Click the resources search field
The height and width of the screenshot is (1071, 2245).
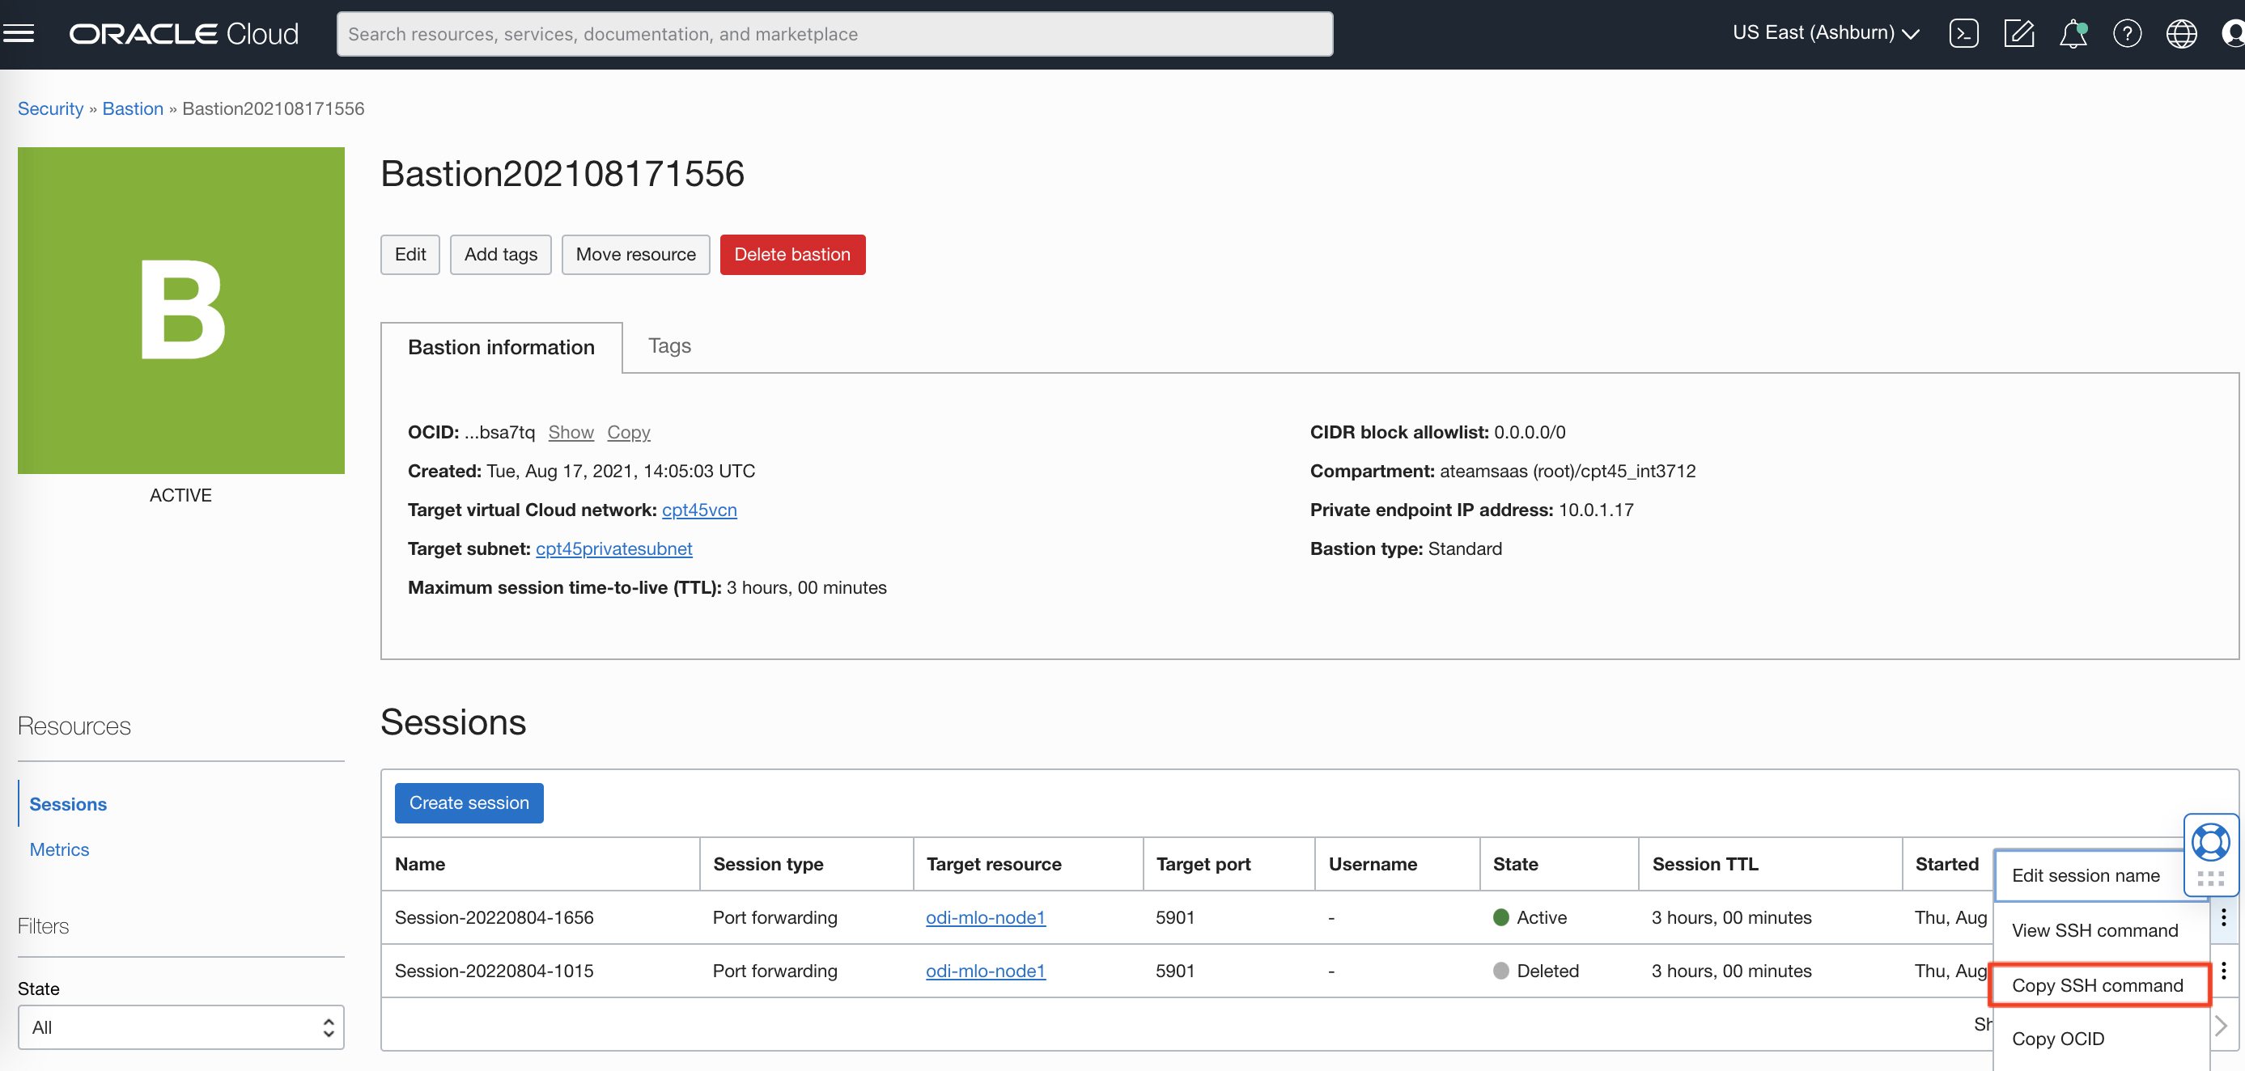pyautogui.click(x=835, y=33)
